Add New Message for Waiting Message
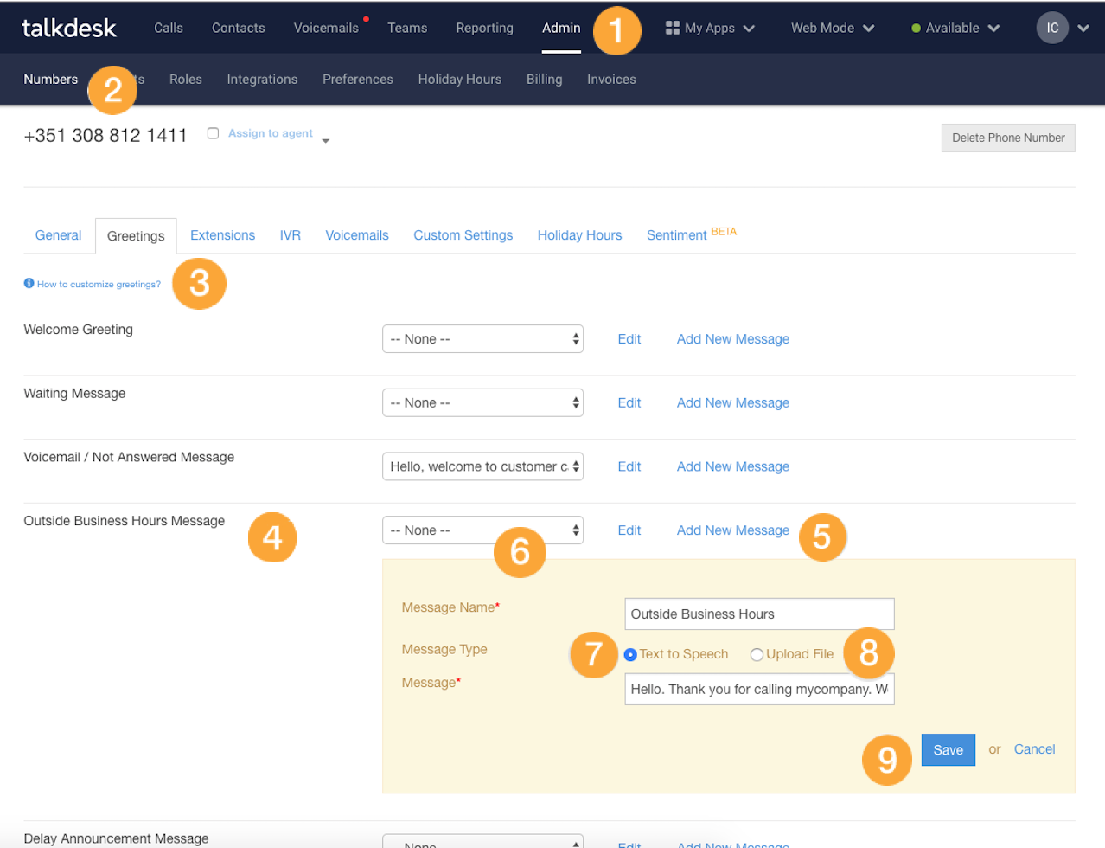Screen dimensions: 1105x848 (733, 403)
